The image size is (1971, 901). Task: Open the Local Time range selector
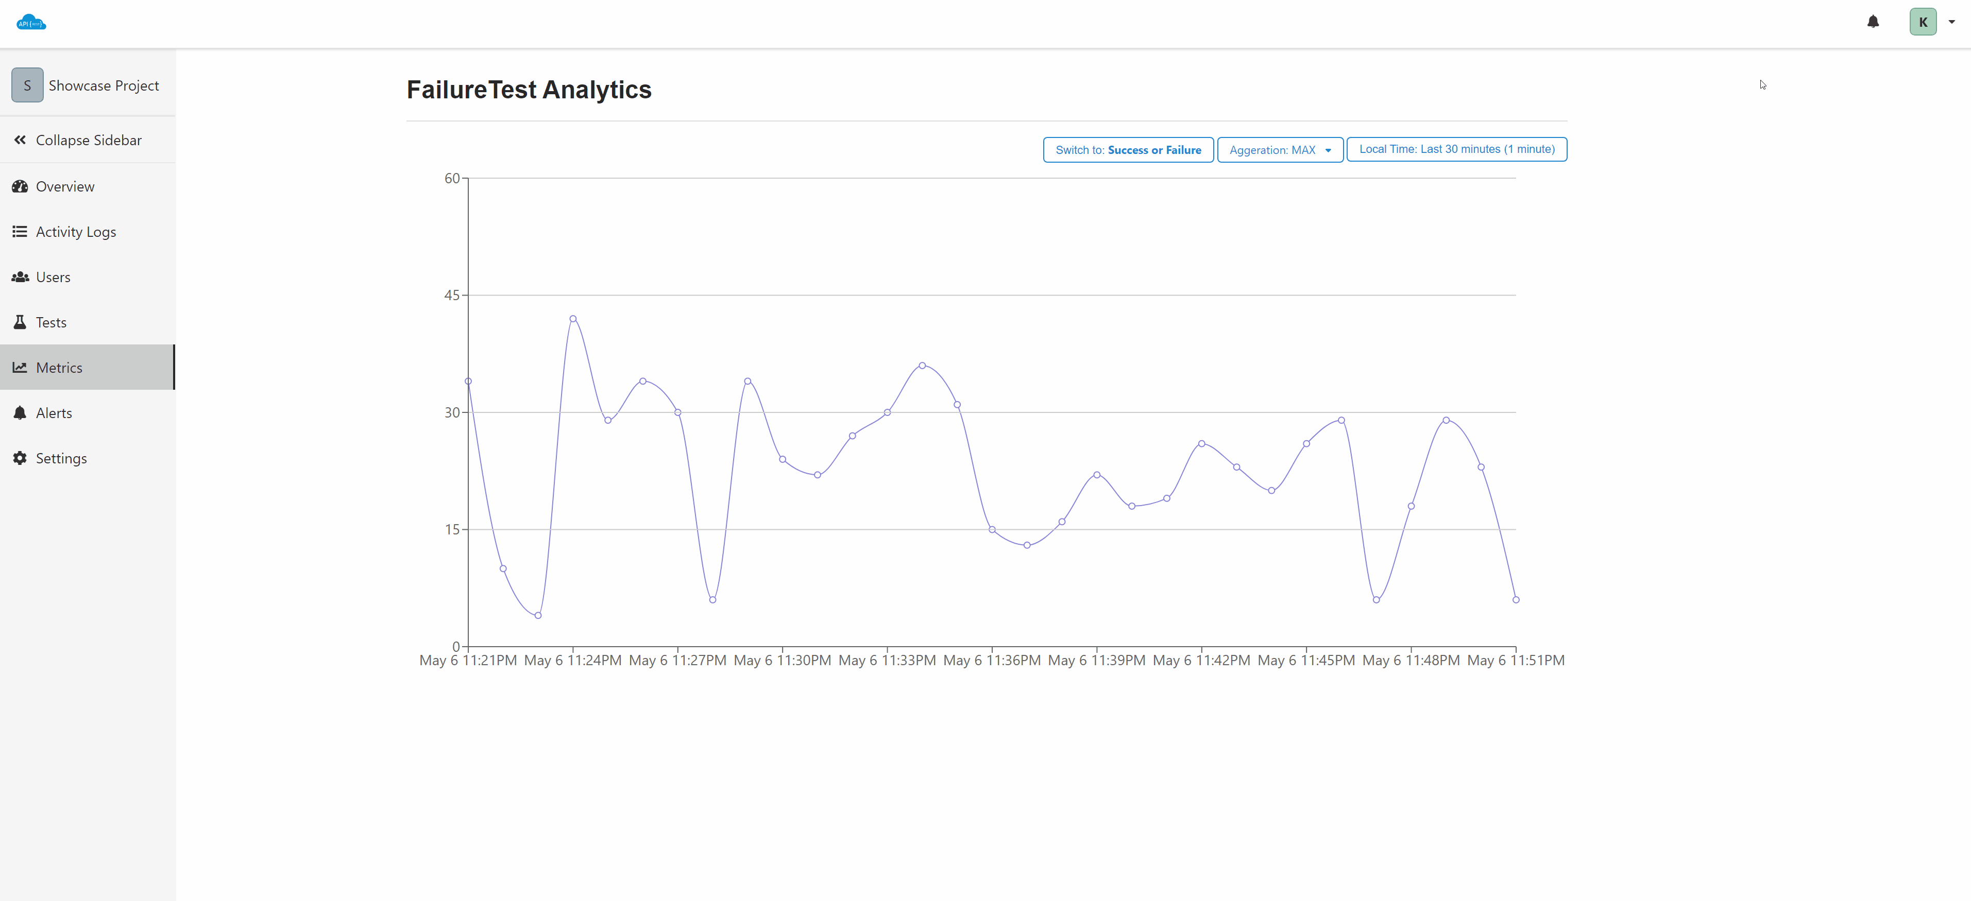1456,149
